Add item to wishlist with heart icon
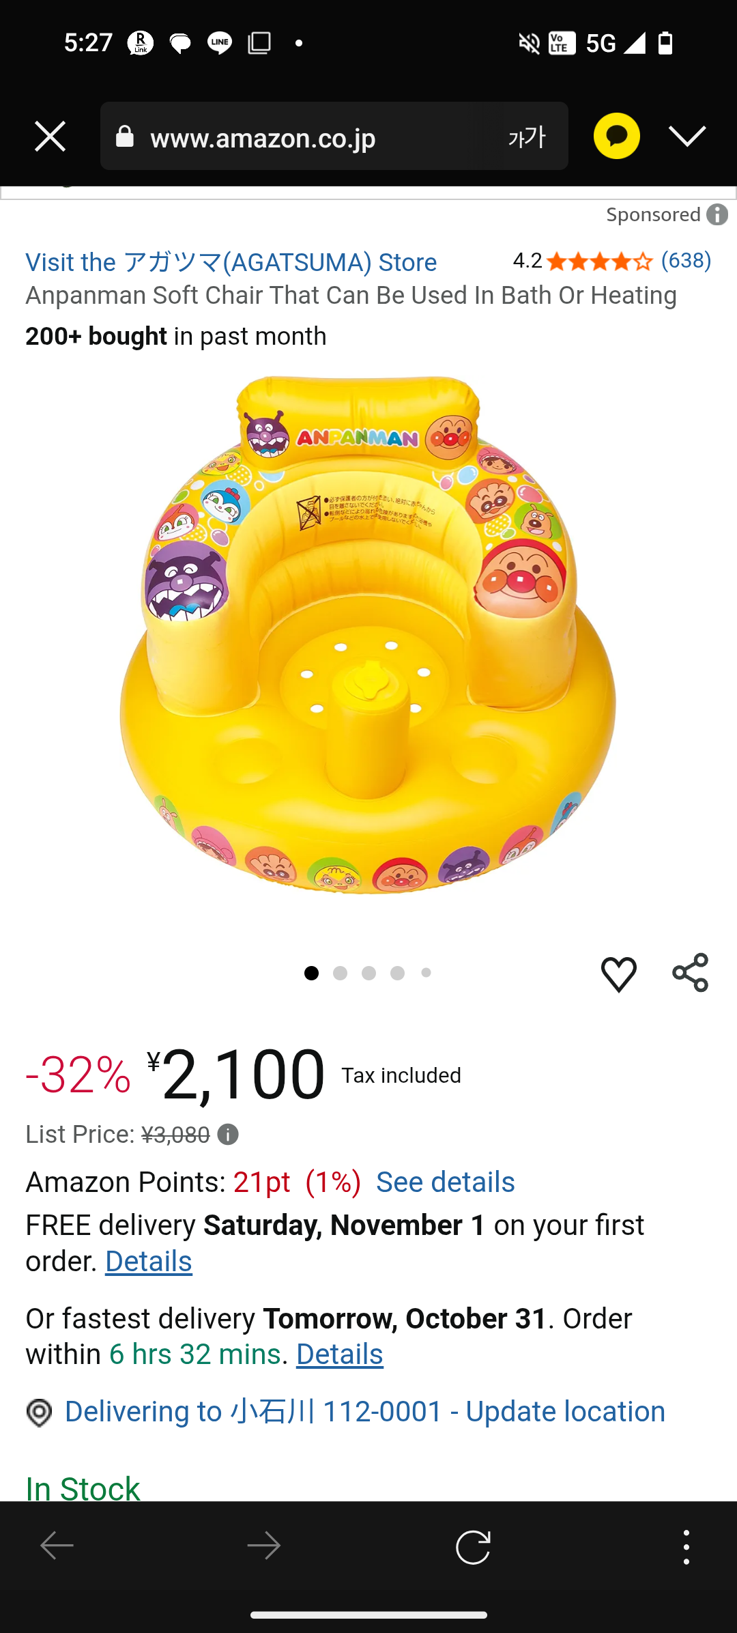 [x=618, y=974]
